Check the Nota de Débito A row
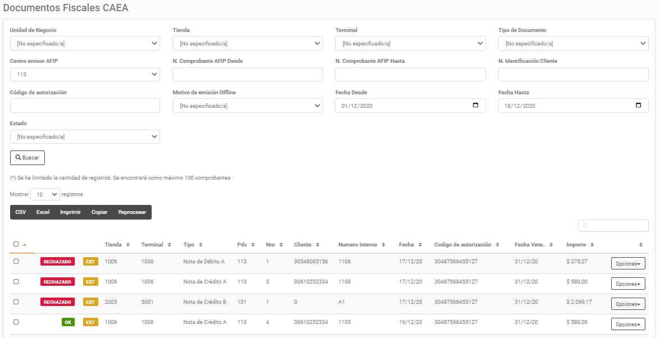This screenshot has width=660, height=338. [16, 262]
